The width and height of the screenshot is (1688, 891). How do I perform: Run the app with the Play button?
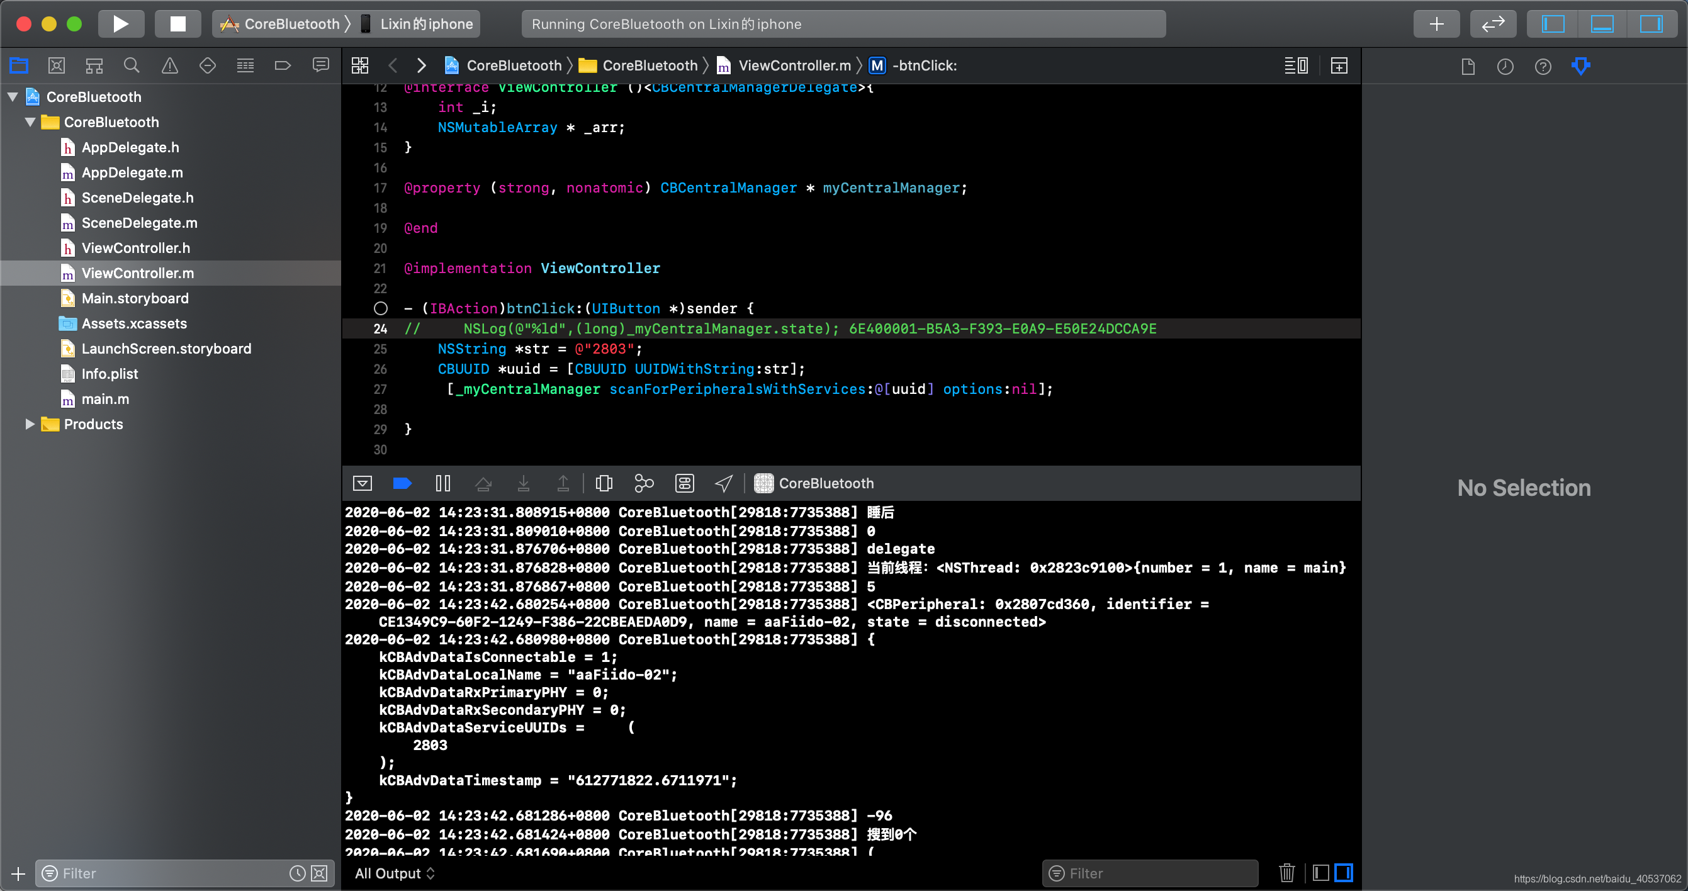(x=121, y=25)
